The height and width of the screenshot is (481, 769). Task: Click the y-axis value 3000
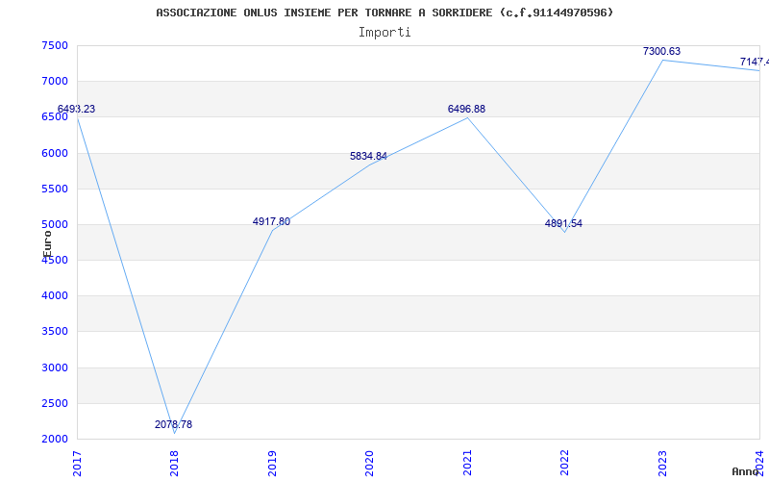point(55,367)
